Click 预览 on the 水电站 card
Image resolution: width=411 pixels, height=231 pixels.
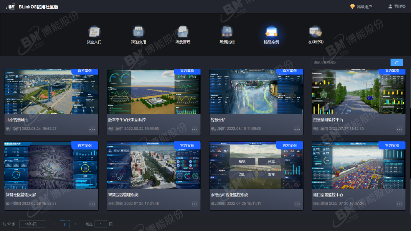click(242, 162)
